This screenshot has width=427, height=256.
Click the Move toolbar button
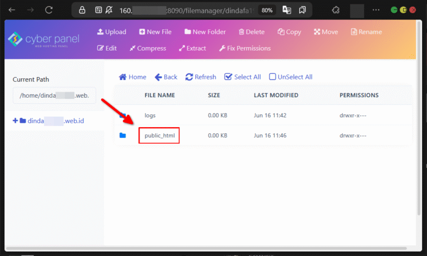(326, 32)
